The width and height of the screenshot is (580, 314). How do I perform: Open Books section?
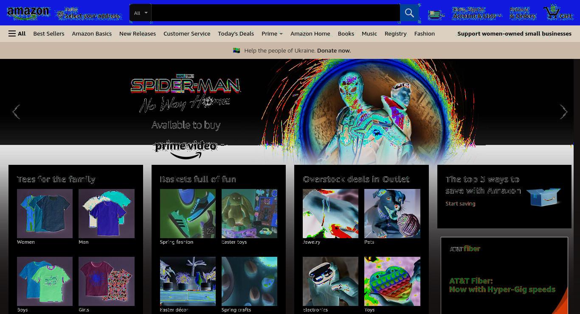click(x=346, y=33)
